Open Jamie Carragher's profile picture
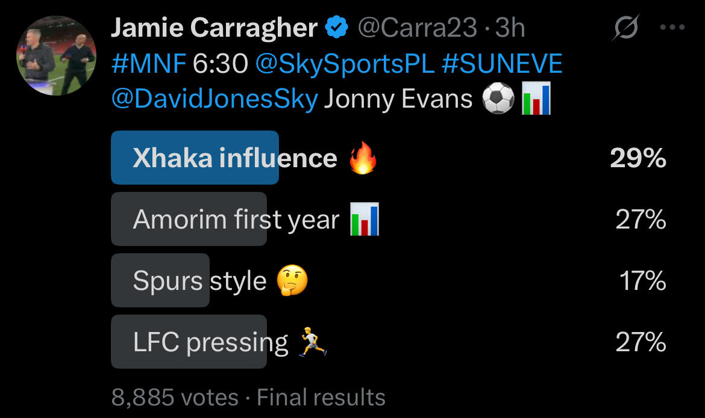Viewport: 705px width, 418px height. tap(55, 56)
